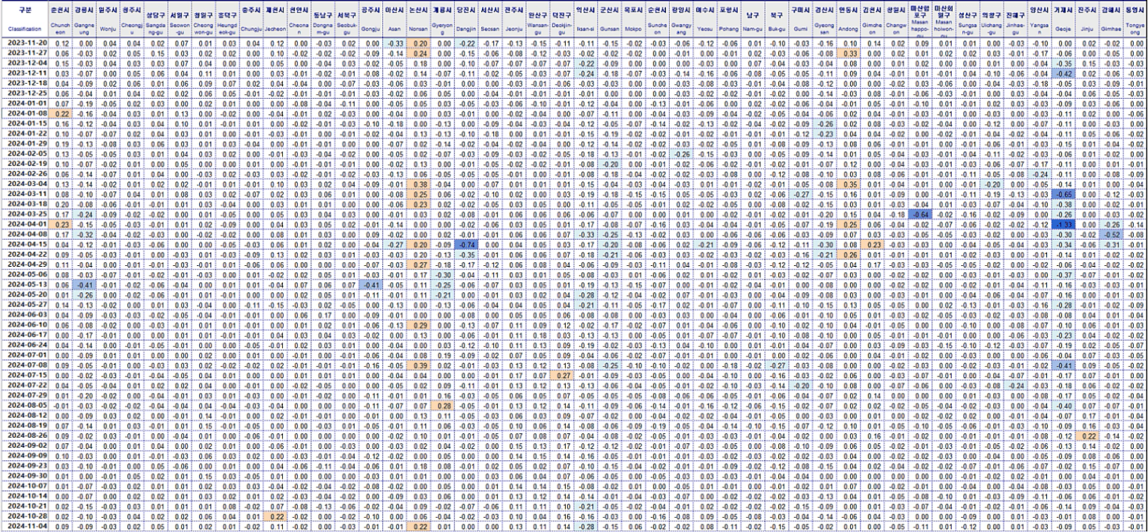This screenshot has width=1148, height=532.
Task: Select the 2023-11-20 date row label
Action: coord(25,43)
